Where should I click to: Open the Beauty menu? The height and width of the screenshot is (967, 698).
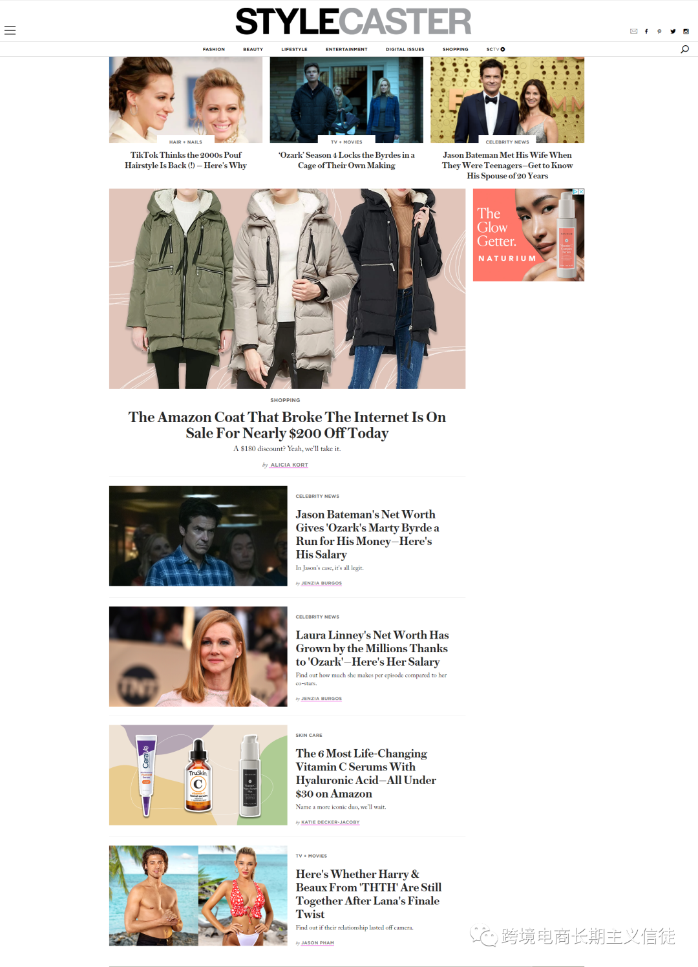click(x=253, y=49)
